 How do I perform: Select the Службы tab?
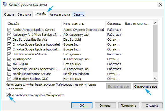(40, 14)
